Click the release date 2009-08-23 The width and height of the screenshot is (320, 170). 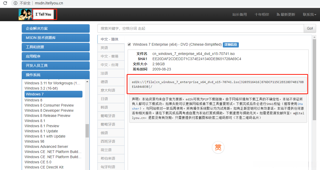click(x=162, y=69)
